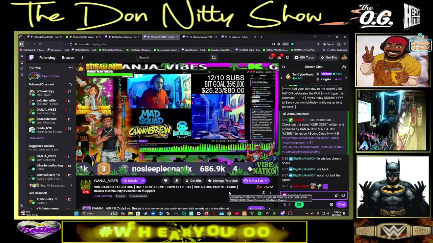433x243 pixels.
Task: Click the Twitch search input field
Action: 173,57
